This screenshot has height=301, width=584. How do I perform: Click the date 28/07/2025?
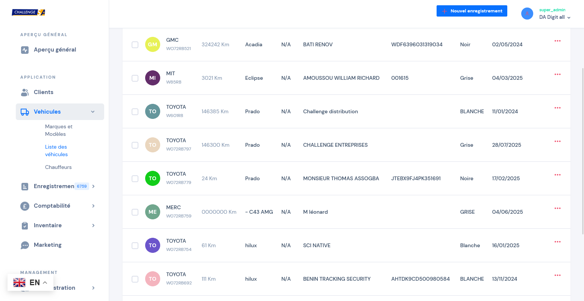pyautogui.click(x=507, y=145)
